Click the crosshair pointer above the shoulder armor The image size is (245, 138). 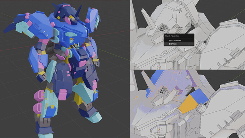[x=229, y=81]
